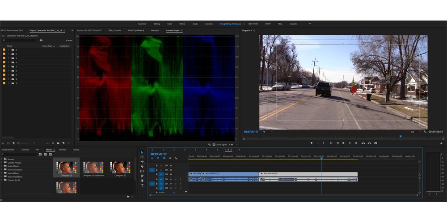
Task: Play the Program monitor sequence
Action: [x=343, y=143]
